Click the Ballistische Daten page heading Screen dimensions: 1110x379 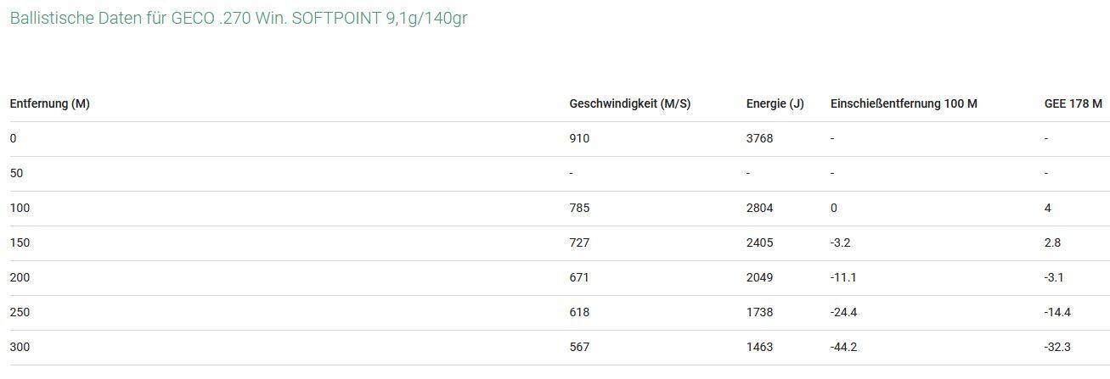tap(239, 18)
